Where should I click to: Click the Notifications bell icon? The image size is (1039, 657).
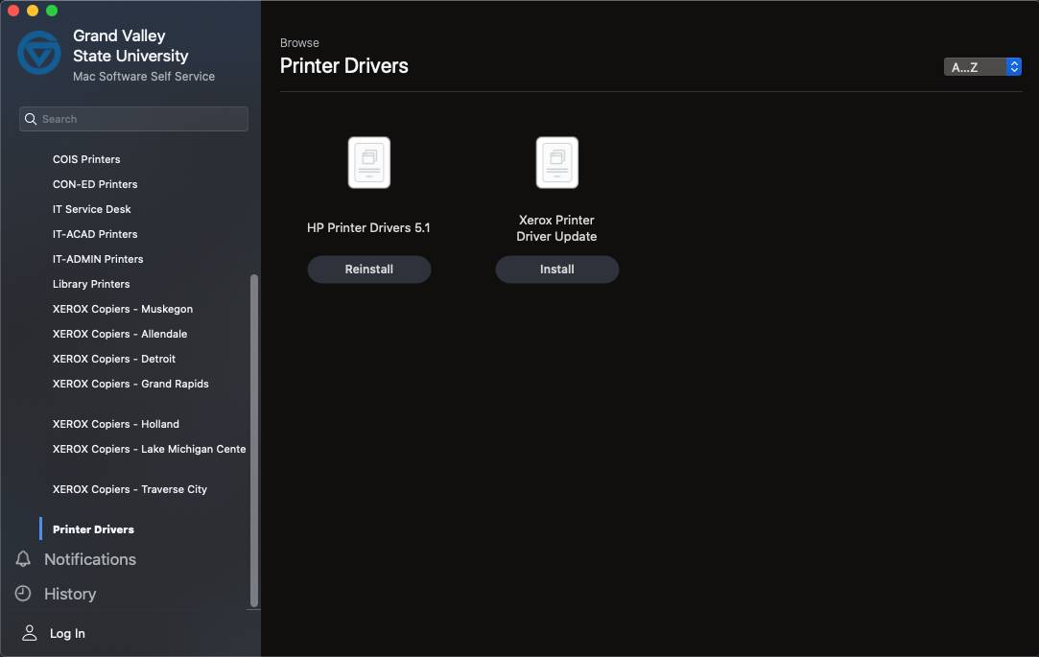click(24, 559)
